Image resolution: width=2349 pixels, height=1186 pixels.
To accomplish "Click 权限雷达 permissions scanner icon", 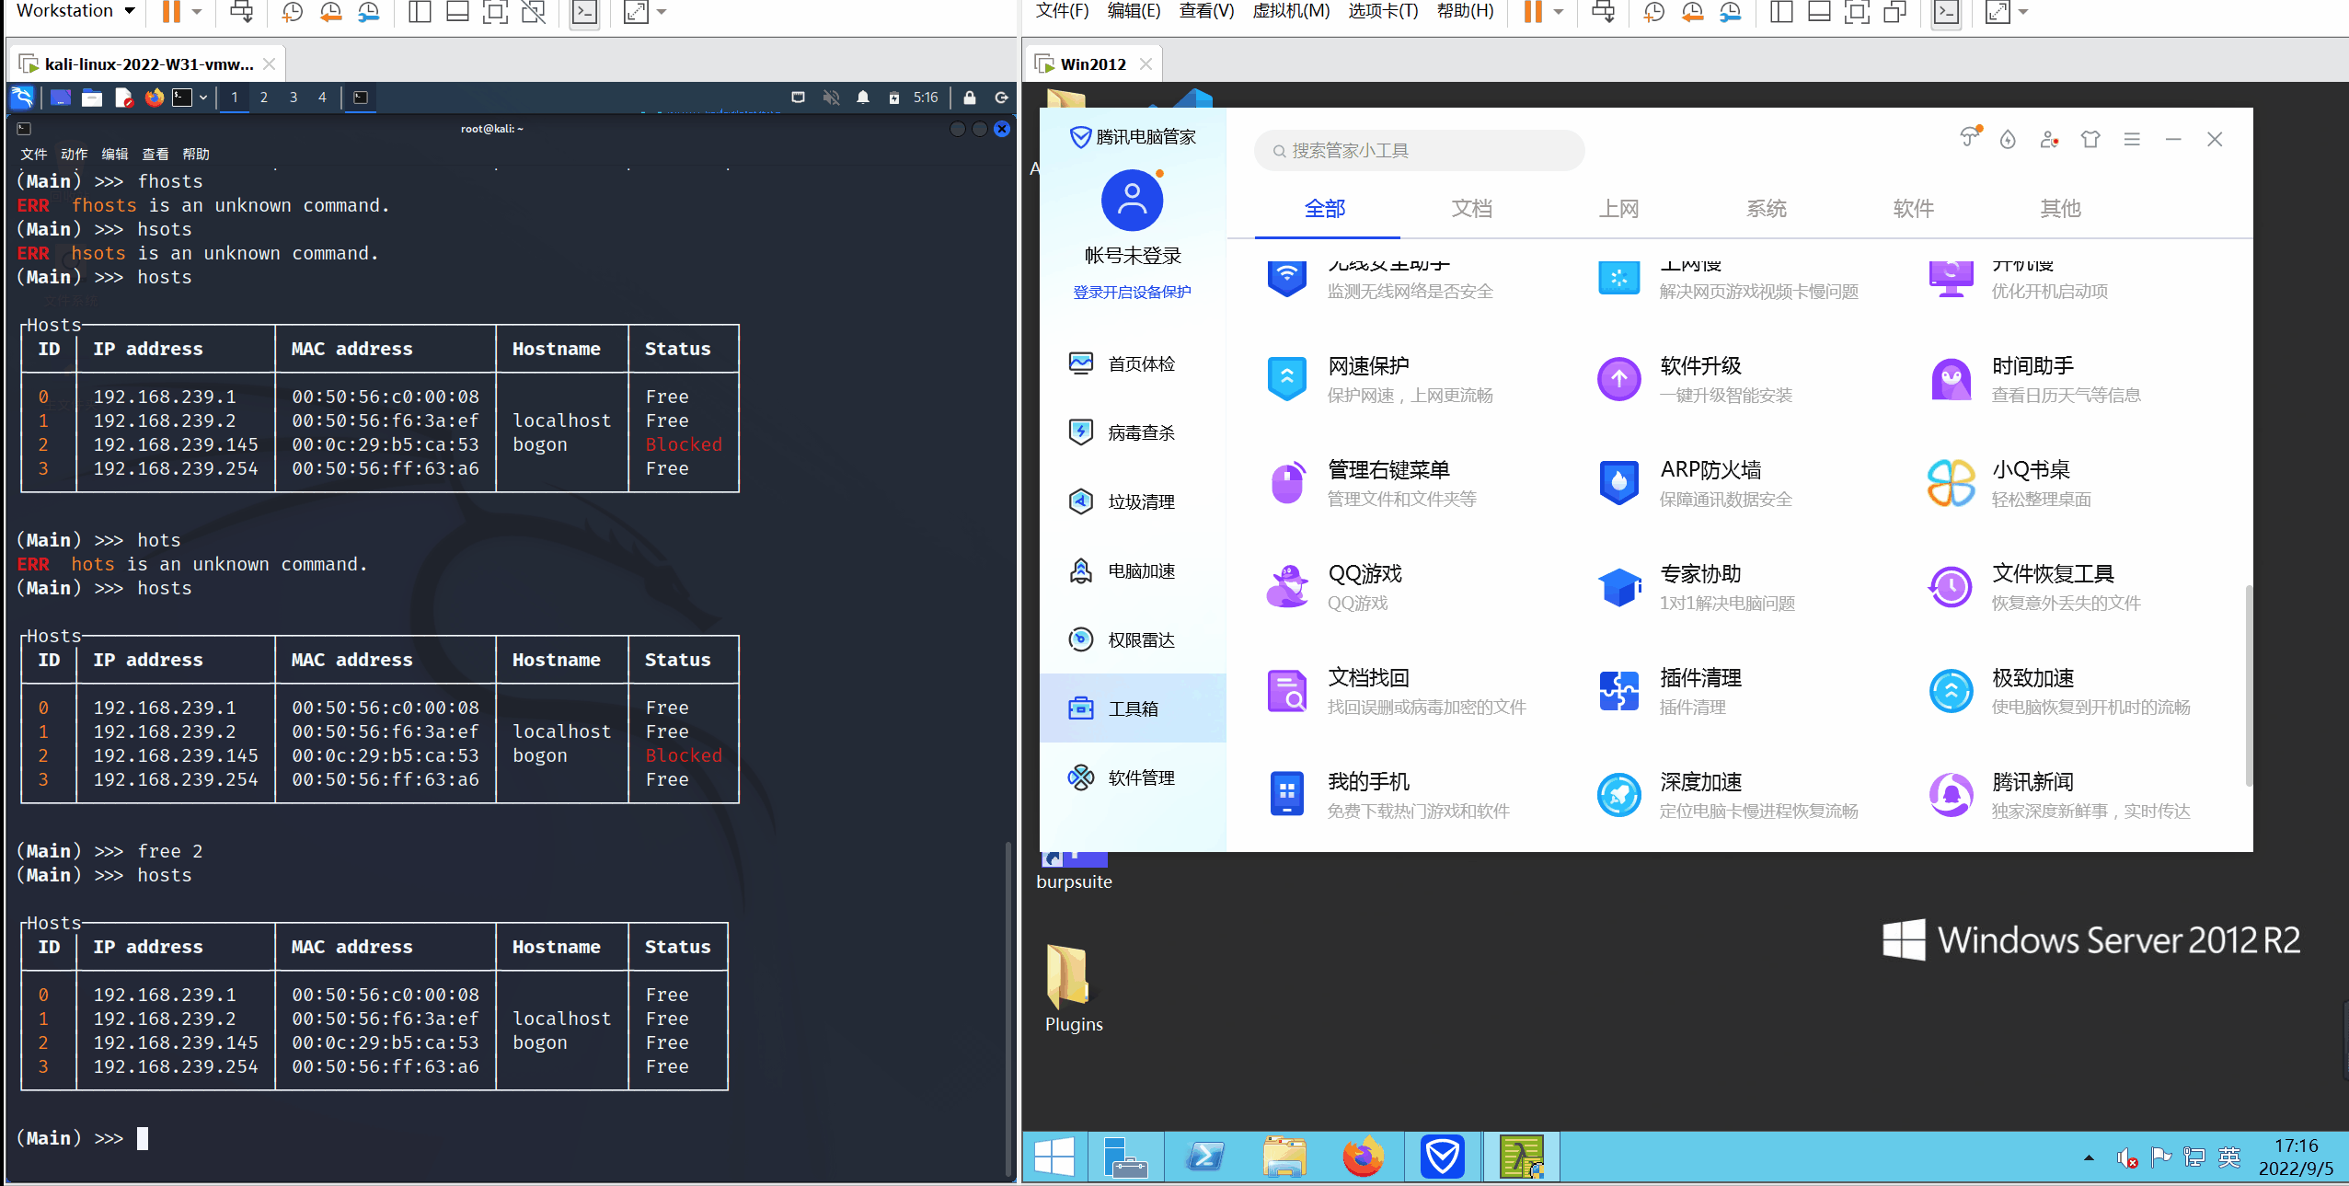I will [1078, 639].
